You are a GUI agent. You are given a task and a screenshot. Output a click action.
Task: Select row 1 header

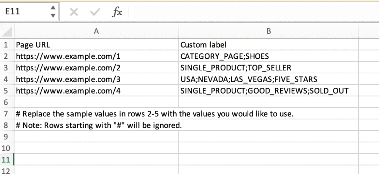[7, 45]
